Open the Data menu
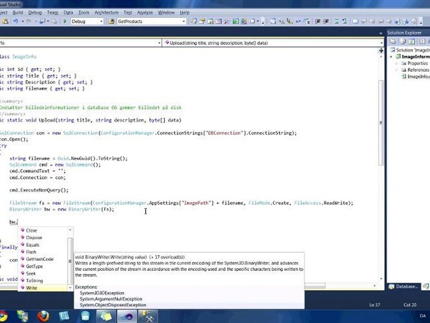Image resolution: width=430 pixels, height=323 pixels. point(68,13)
